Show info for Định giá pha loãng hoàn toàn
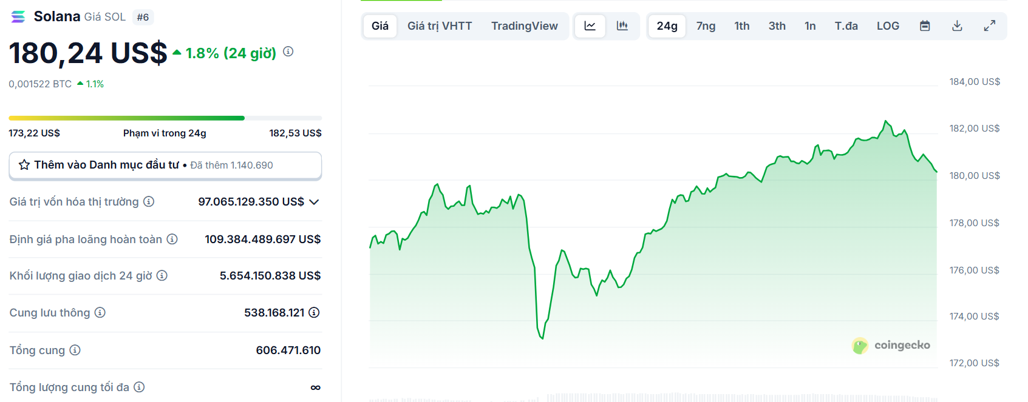This screenshot has width=1028, height=402. (x=172, y=239)
